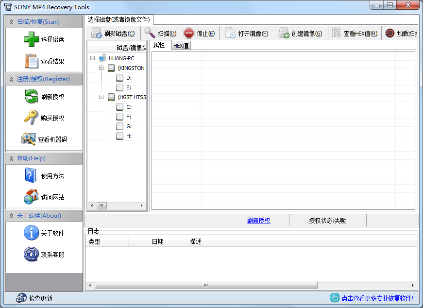
Task: Open 点击查看更多专业恢复软件 link
Action: (377, 298)
